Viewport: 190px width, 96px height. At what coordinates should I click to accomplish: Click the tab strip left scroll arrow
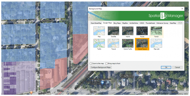click(179, 23)
